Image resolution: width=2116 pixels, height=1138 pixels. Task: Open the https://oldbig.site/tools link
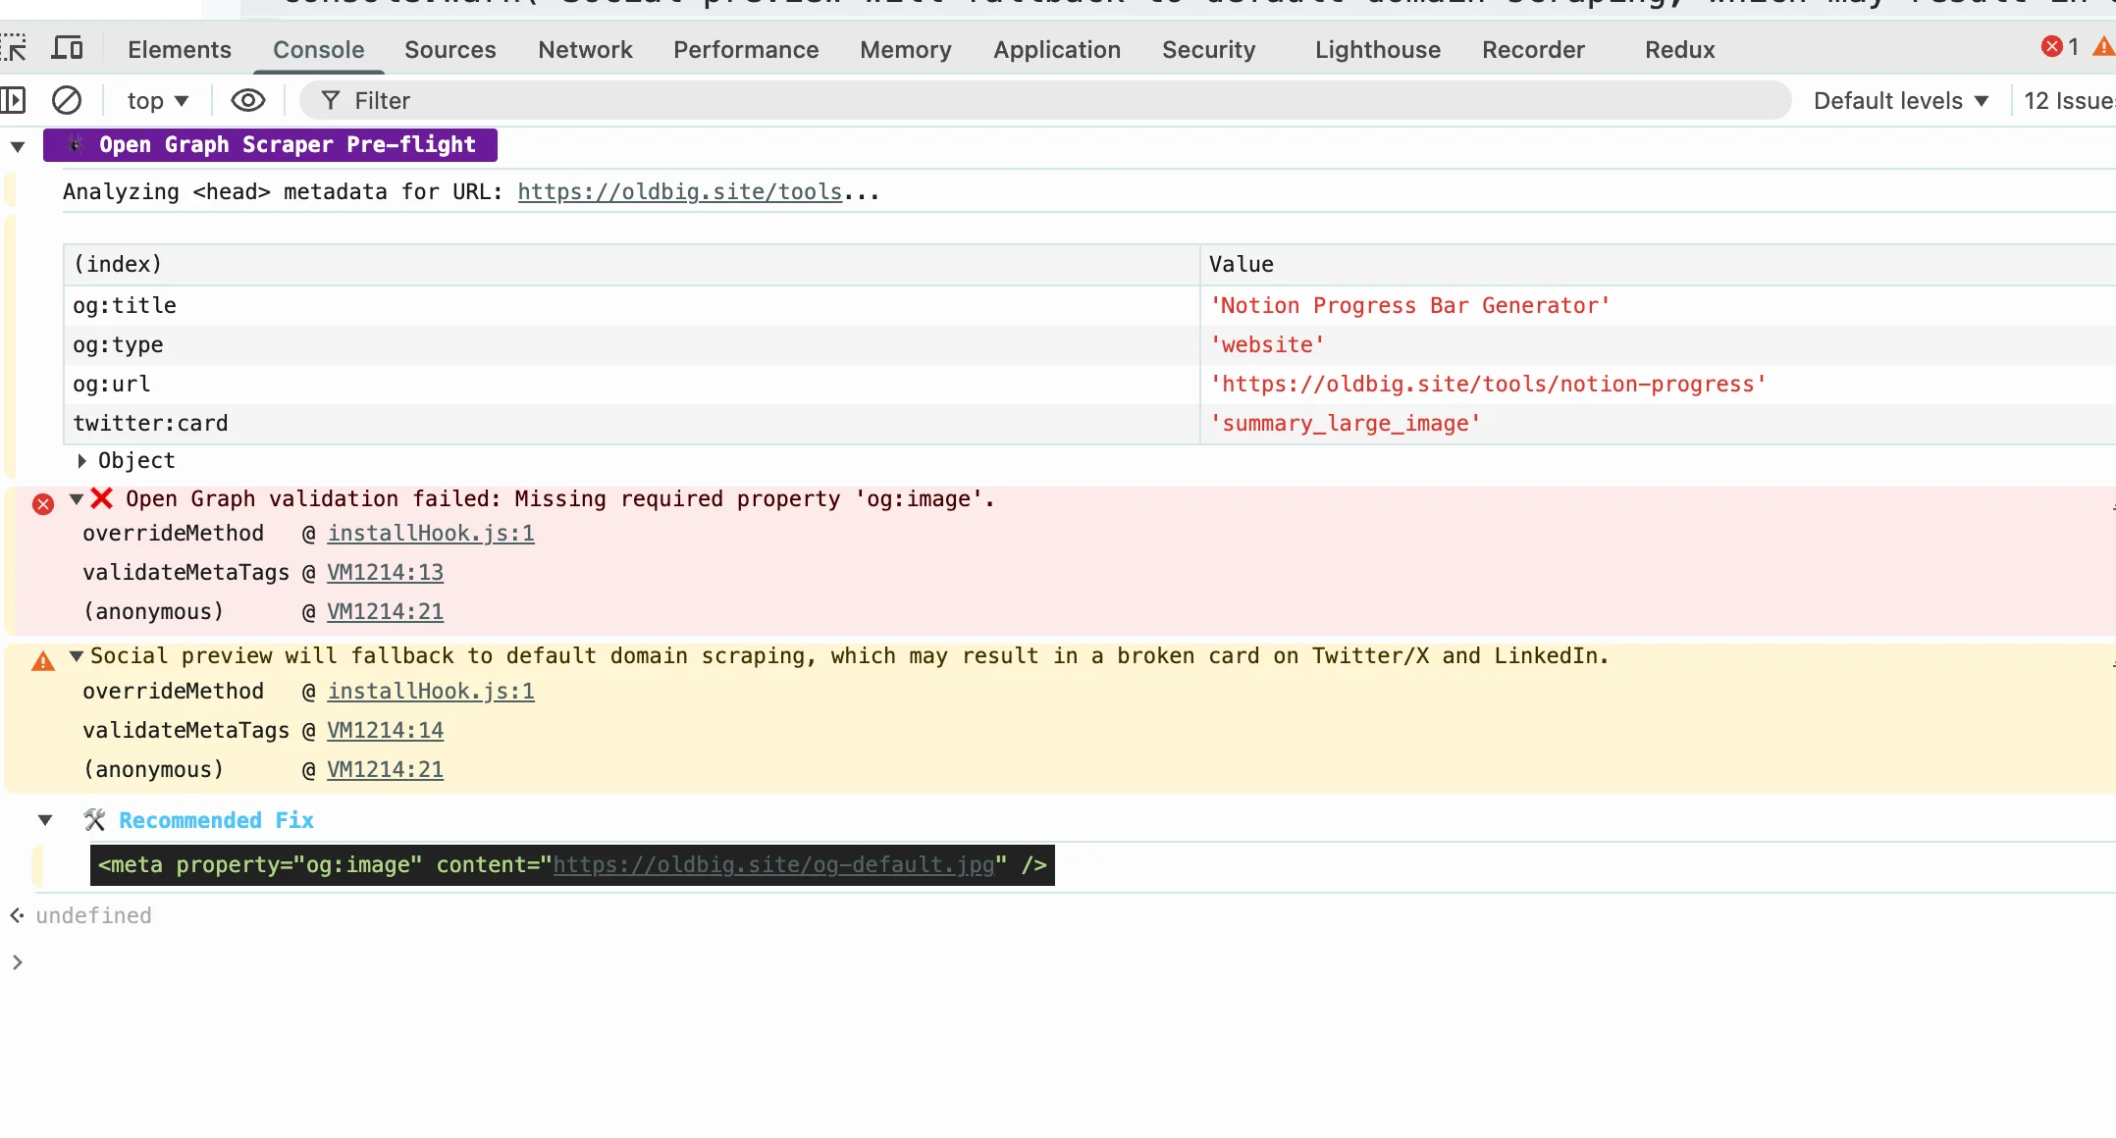click(x=680, y=191)
